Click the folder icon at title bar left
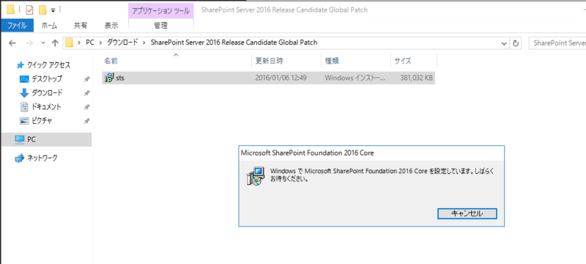Viewport: 586px width, 264px height. [x=12, y=10]
